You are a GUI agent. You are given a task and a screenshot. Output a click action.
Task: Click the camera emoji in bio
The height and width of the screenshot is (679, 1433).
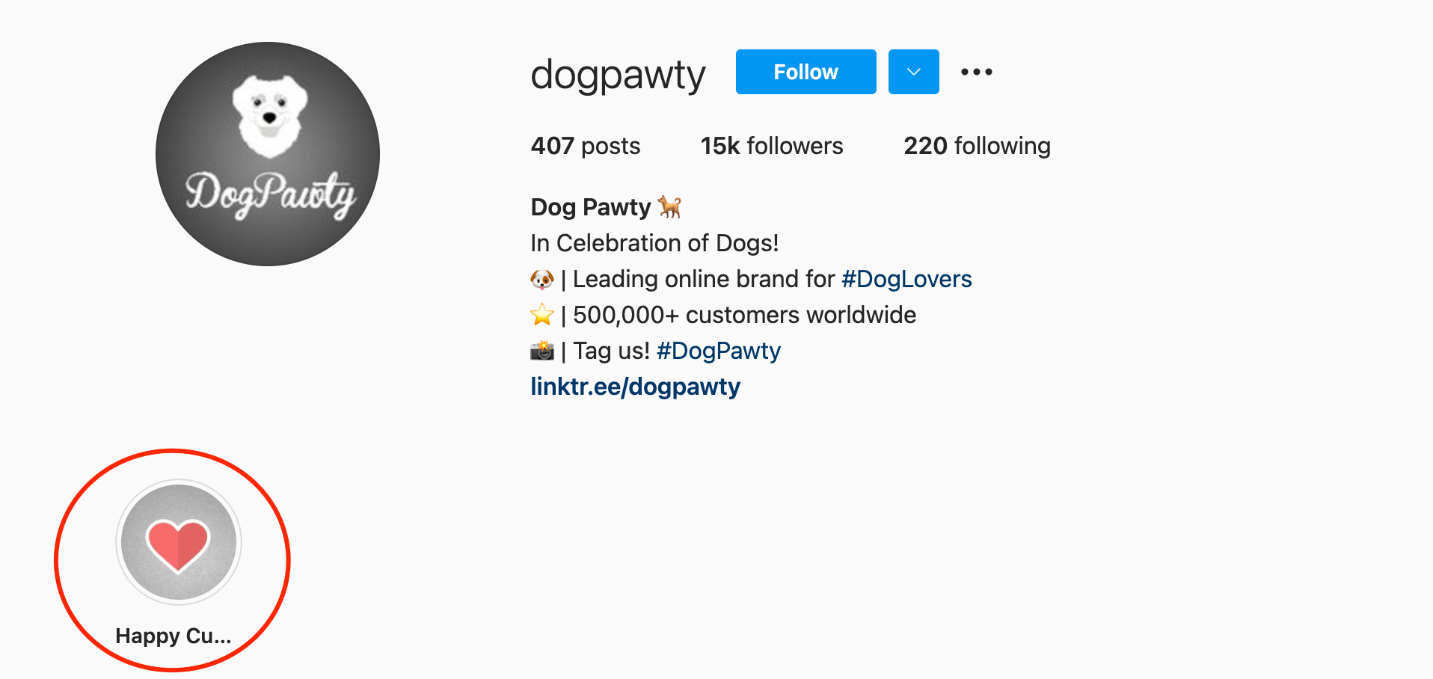coord(542,351)
